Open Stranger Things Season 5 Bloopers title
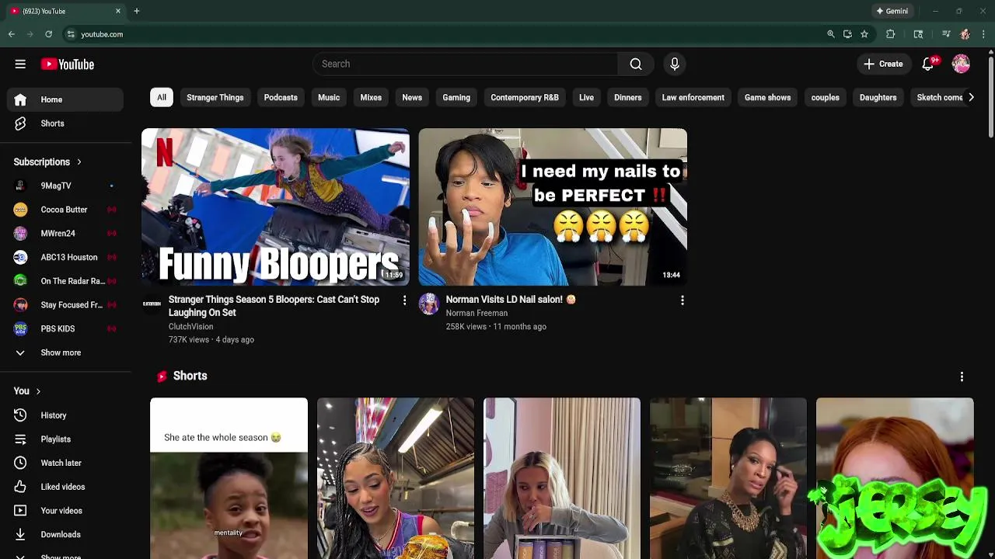The image size is (995, 559). pyautogui.click(x=274, y=306)
